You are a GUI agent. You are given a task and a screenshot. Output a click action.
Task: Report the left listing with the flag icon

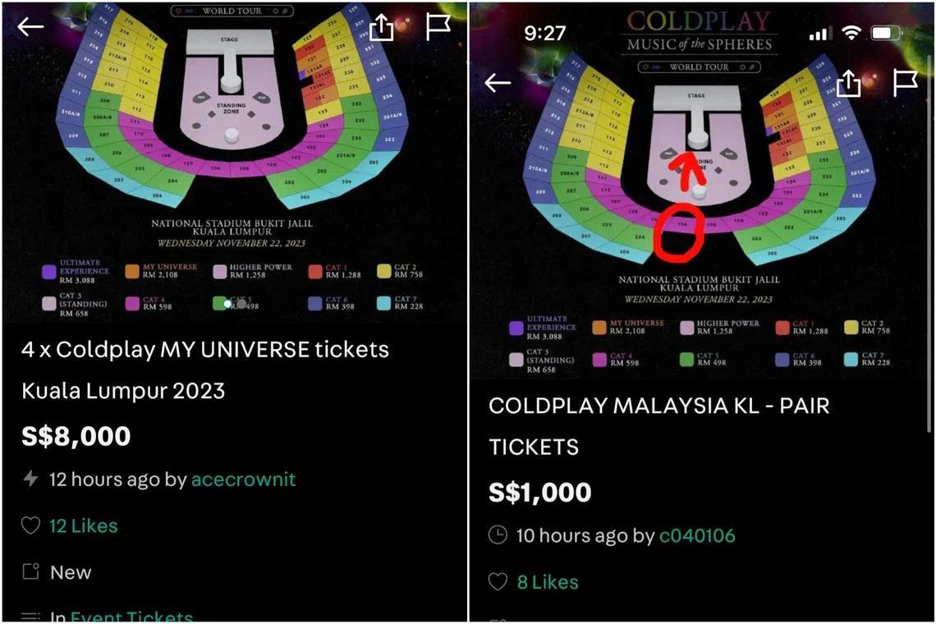(x=438, y=27)
